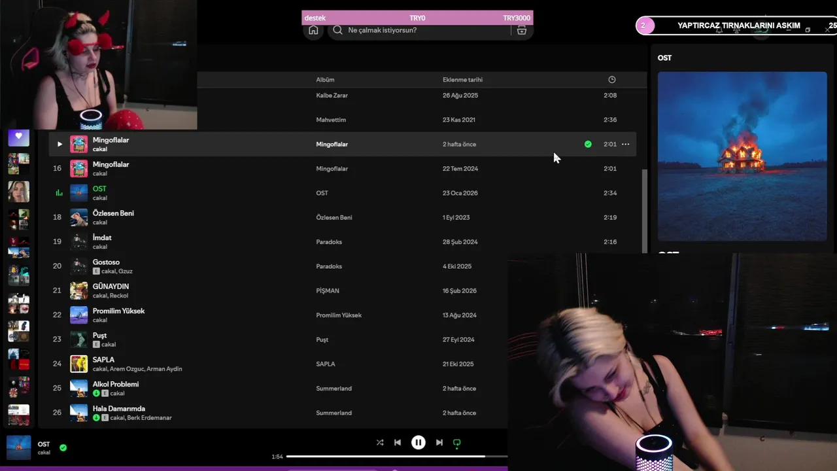Screen dimensions: 837x471
Task: Toggle the green repeat button
Action: [456, 443]
